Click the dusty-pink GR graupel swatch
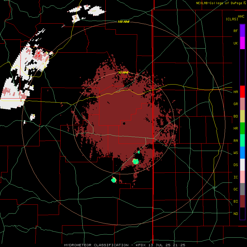 tap(242, 104)
